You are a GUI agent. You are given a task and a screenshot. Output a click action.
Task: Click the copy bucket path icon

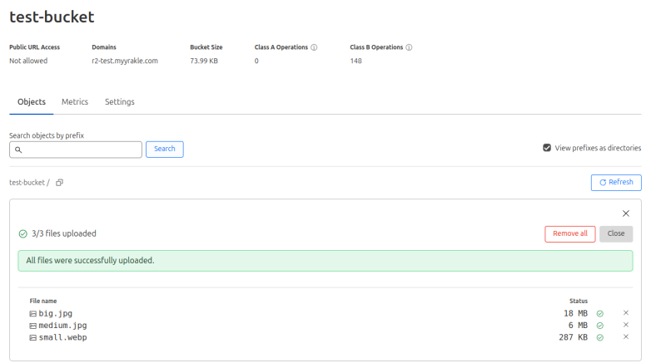click(x=59, y=183)
